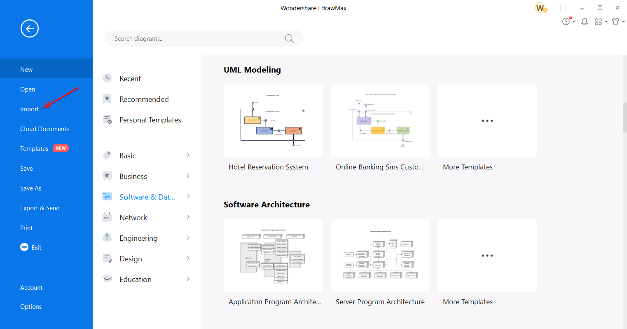
Task: Click the Exit minus circle icon
Action: pyautogui.click(x=24, y=247)
